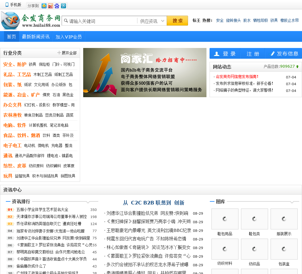Viewport: 302px width, 274px height.
Task: Open subcategory 笔记本电脑
Action: (x=59, y=125)
